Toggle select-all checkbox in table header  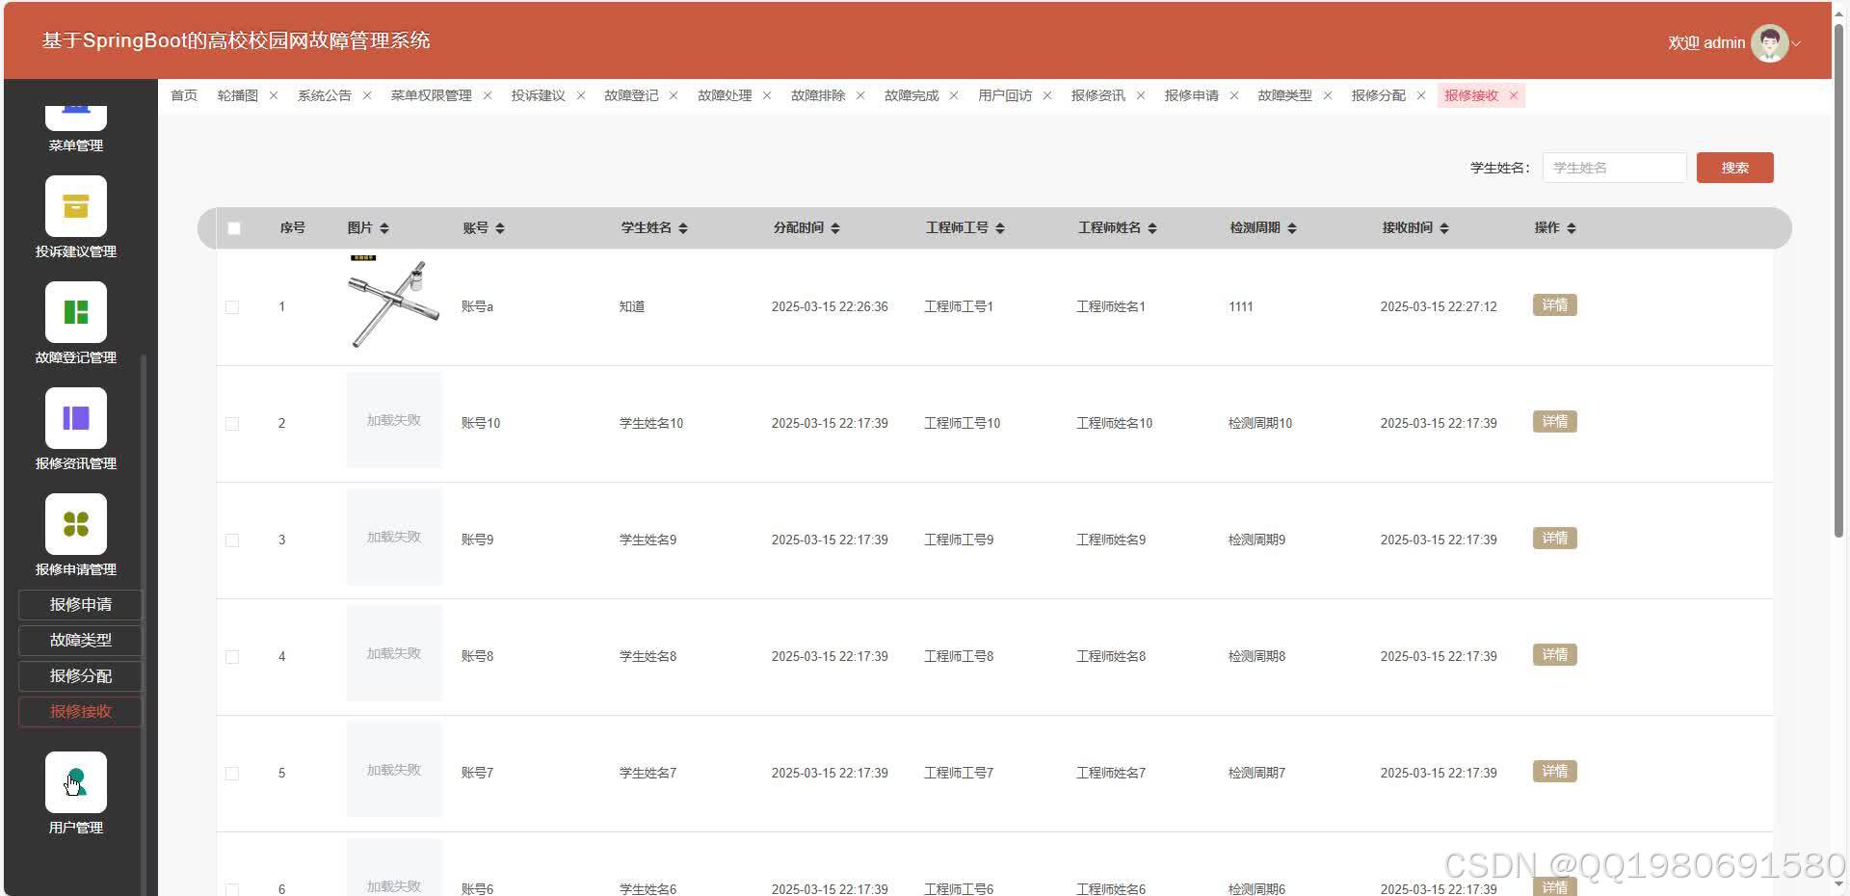pos(234,228)
